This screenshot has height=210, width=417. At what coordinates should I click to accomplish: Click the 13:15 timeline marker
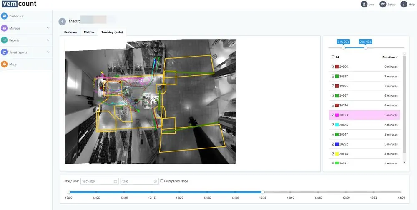[152, 192]
